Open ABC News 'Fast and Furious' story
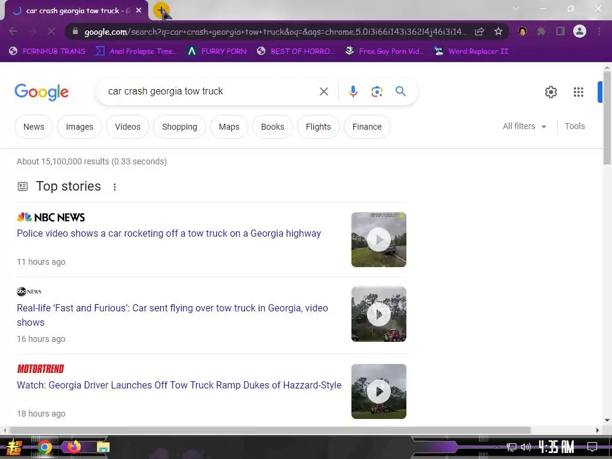Viewport: 612px width, 459px height. click(x=172, y=315)
